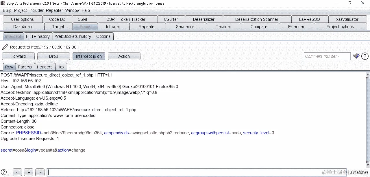Image resolution: width=370 pixels, height=177 pixels.
Task: Open the CSurfer tab
Action: click(171, 19)
